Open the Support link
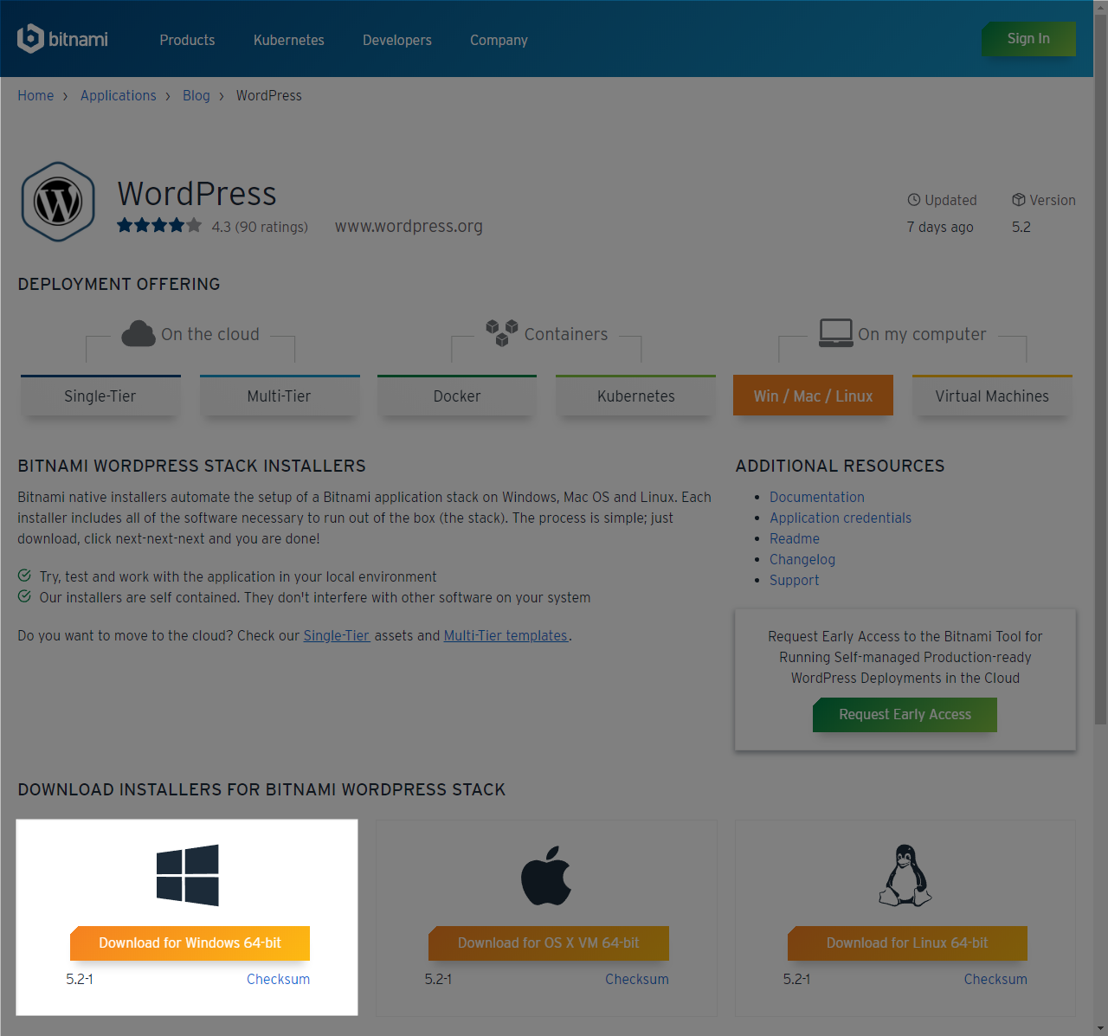The height and width of the screenshot is (1036, 1108). (x=795, y=580)
